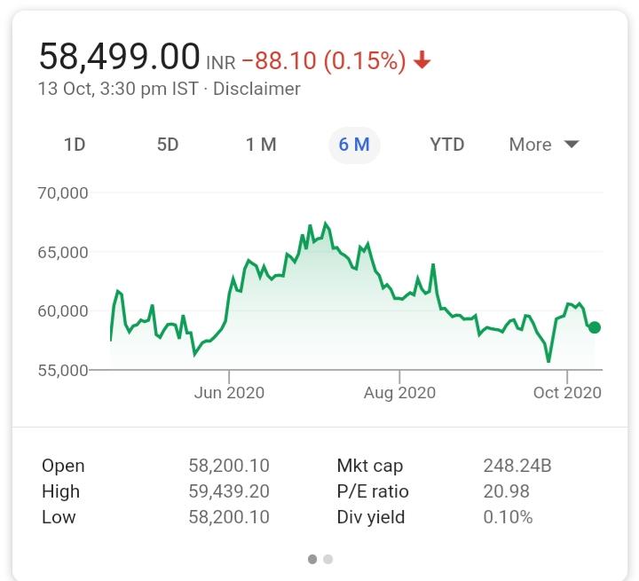Image resolution: width=639 pixels, height=581 pixels.
Task: Go to the second pagination dot
Action: tap(328, 559)
